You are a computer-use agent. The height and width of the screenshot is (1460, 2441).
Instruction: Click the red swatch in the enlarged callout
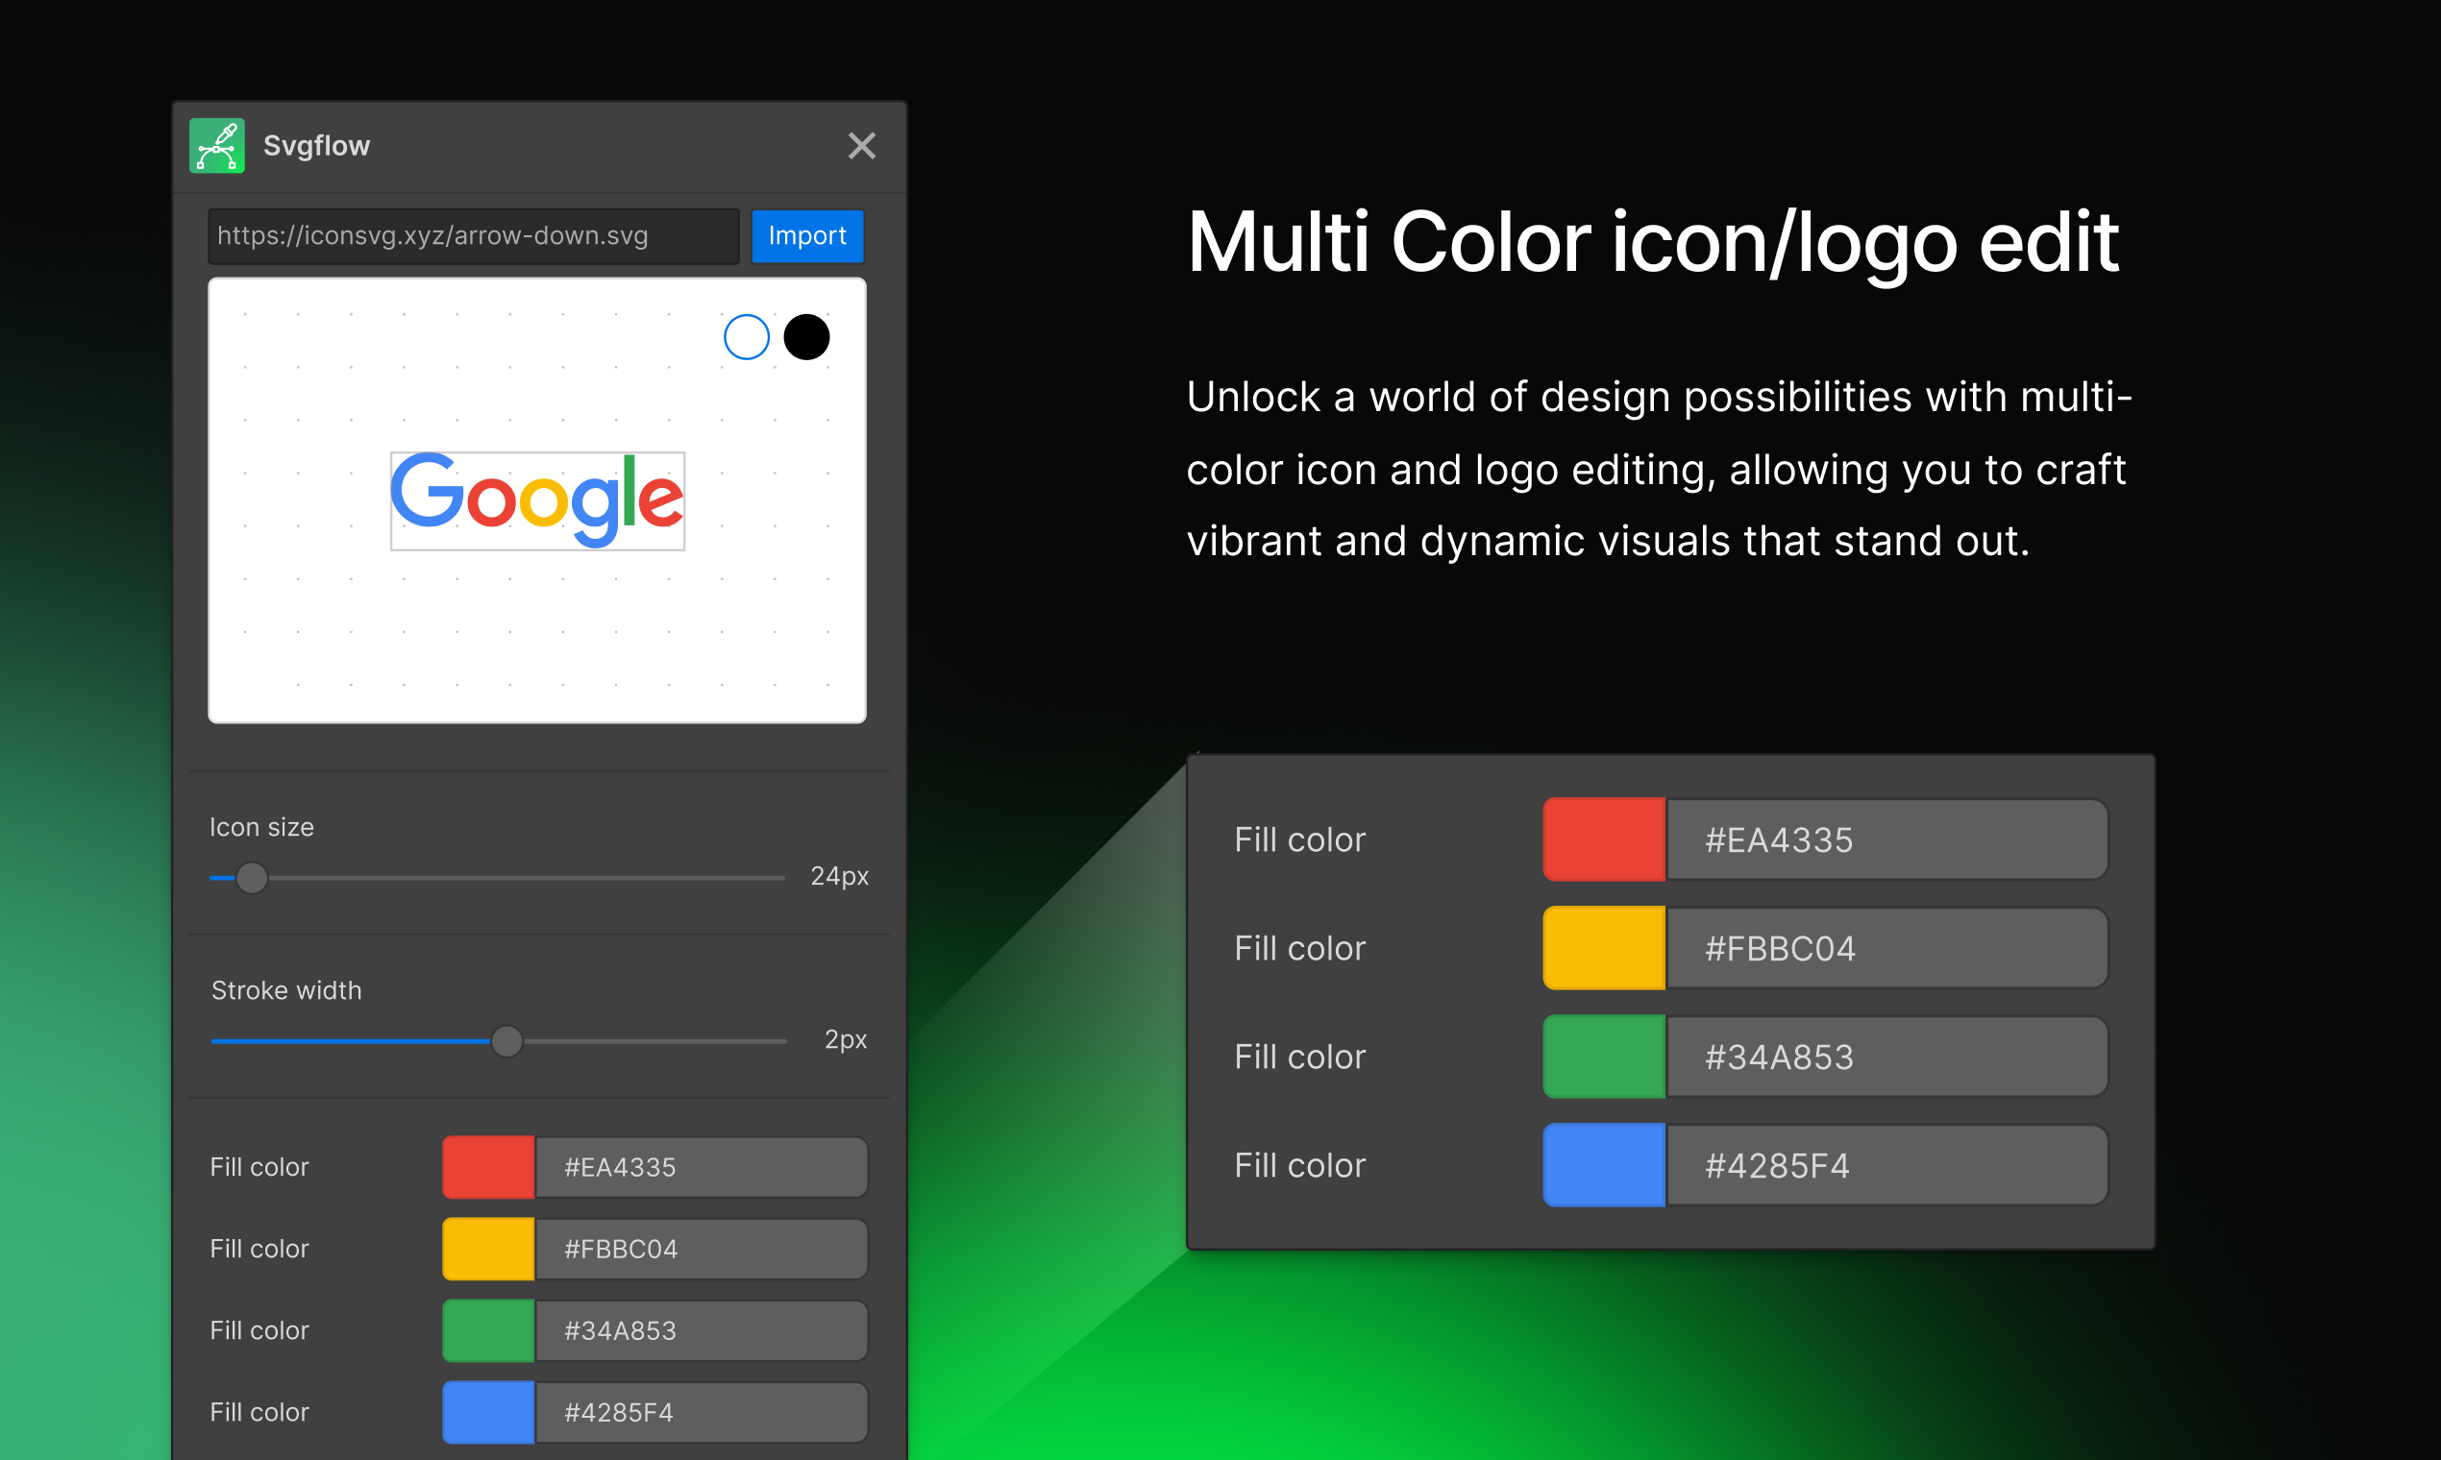pyautogui.click(x=1604, y=839)
